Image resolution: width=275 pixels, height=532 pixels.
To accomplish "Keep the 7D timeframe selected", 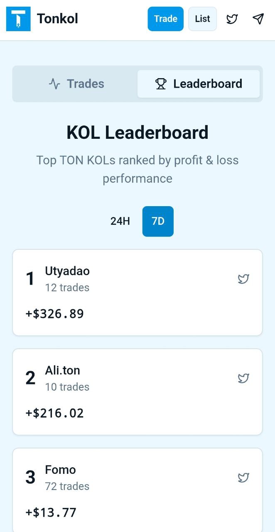I will (158, 221).
